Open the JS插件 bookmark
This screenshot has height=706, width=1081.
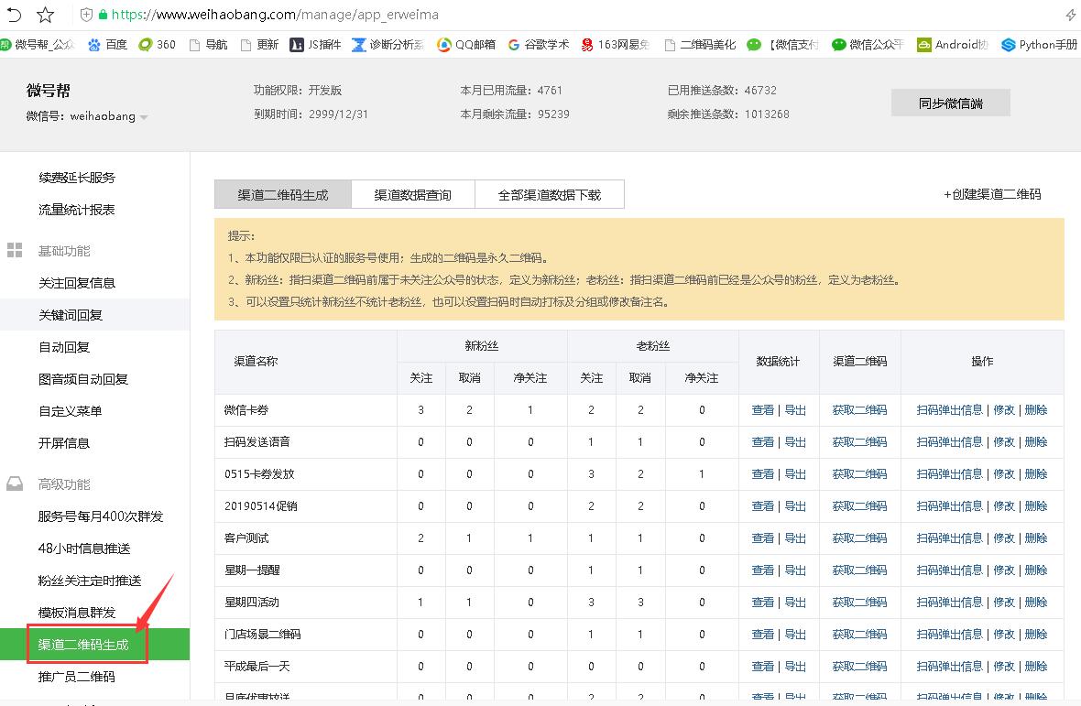(x=316, y=45)
